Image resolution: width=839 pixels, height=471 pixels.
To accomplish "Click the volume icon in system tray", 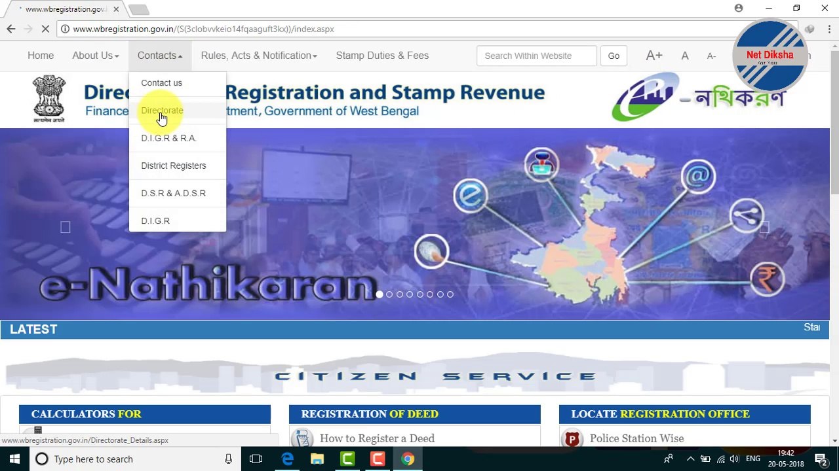I will (x=735, y=459).
